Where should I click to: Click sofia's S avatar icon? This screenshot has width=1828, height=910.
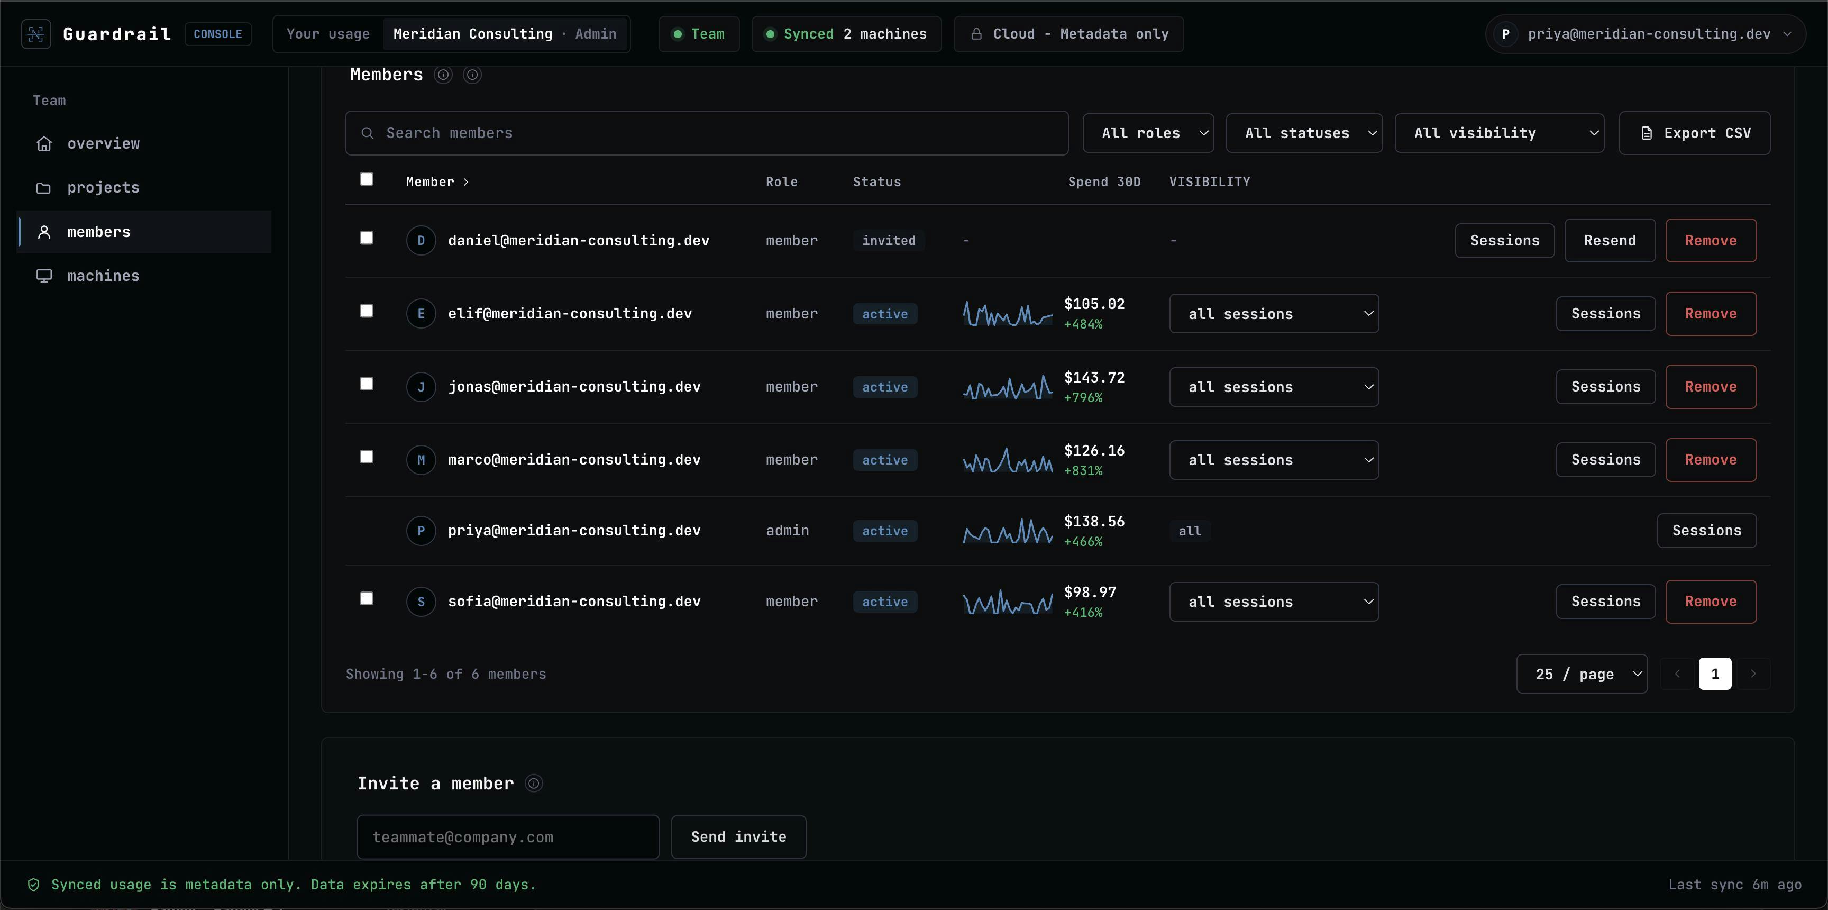[x=421, y=601]
